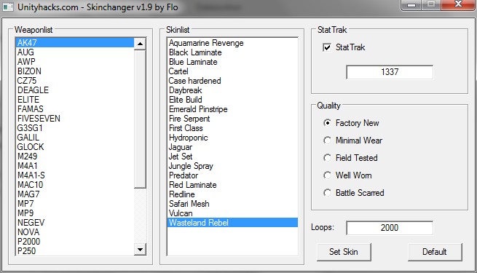This screenshot has height=273, width=477.
Task: Choose Jungle Spray skin
Action: 232,166
